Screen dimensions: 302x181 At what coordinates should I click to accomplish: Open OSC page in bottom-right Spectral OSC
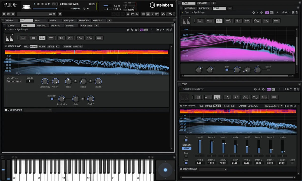pos(201,106)
